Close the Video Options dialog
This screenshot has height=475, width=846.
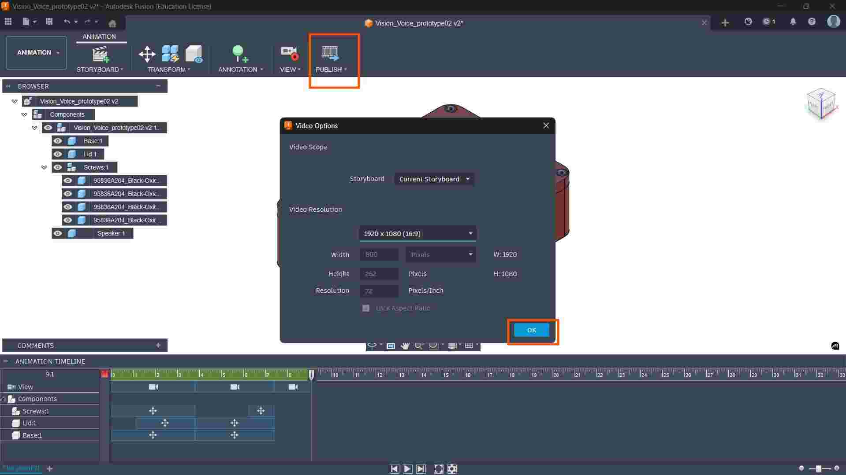coord(546,126)
